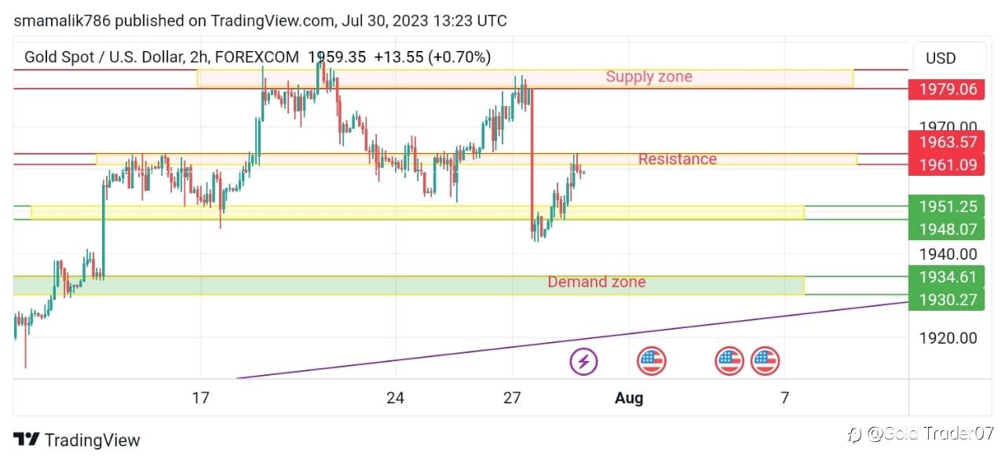Select the 1930.27 green price label
1005x463 pixels.
click(x=946, y=299)
